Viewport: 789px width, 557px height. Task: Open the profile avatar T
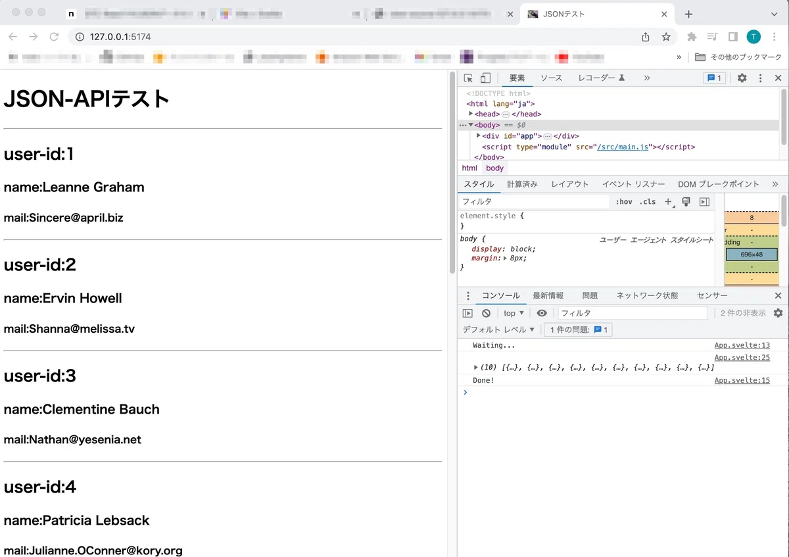point(753,37)
